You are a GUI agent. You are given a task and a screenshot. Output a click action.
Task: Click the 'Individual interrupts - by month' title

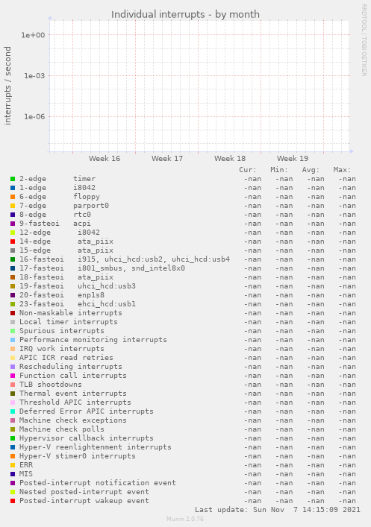[185, 14]
